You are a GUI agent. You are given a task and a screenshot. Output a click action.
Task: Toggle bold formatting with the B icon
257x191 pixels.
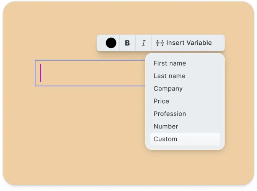coord(127,43)
